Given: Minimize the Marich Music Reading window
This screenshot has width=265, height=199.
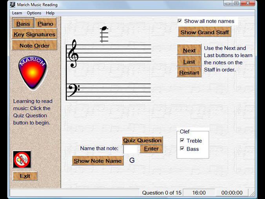Looking at the screenshot, I should (x=228, y=3).
